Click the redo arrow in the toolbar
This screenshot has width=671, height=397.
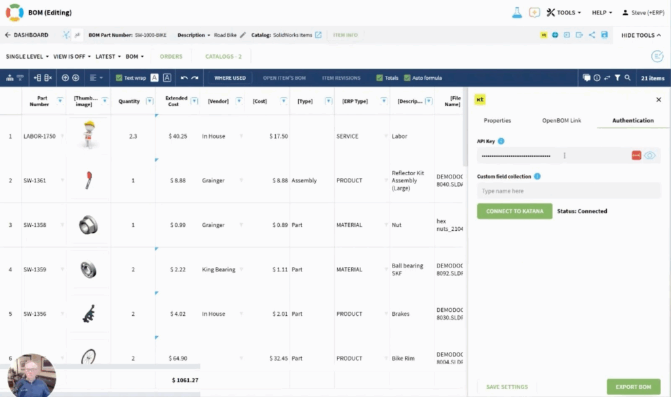[x=195, y=78]
